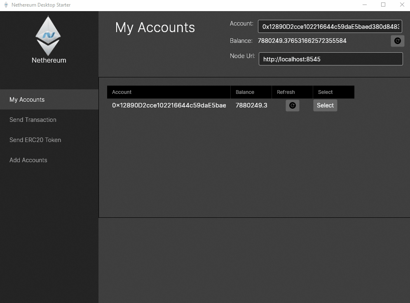The height and width of the screenshot is (303, 410).
Task: Click the Nethereum diamond logo
Action: 48,35
